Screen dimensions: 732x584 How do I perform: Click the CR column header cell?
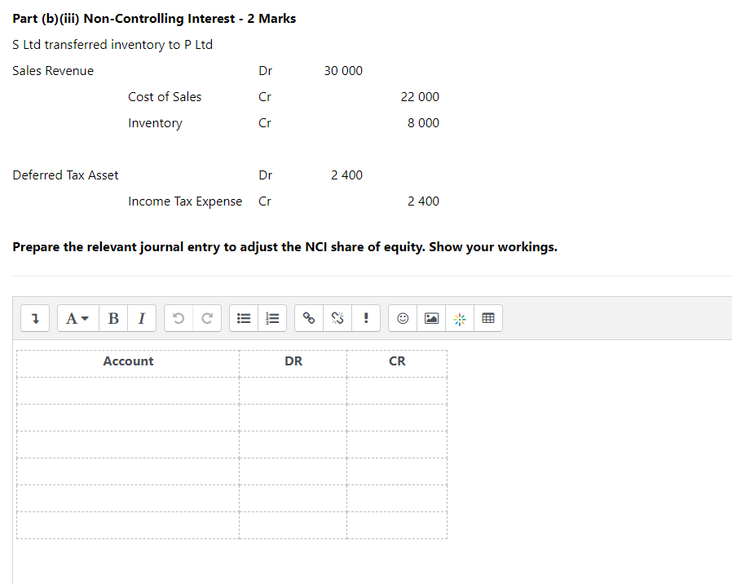pos(397,364)
